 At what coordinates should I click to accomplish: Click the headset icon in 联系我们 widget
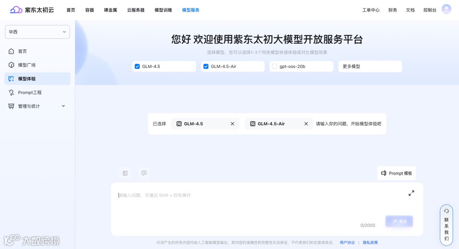[446, 211]
